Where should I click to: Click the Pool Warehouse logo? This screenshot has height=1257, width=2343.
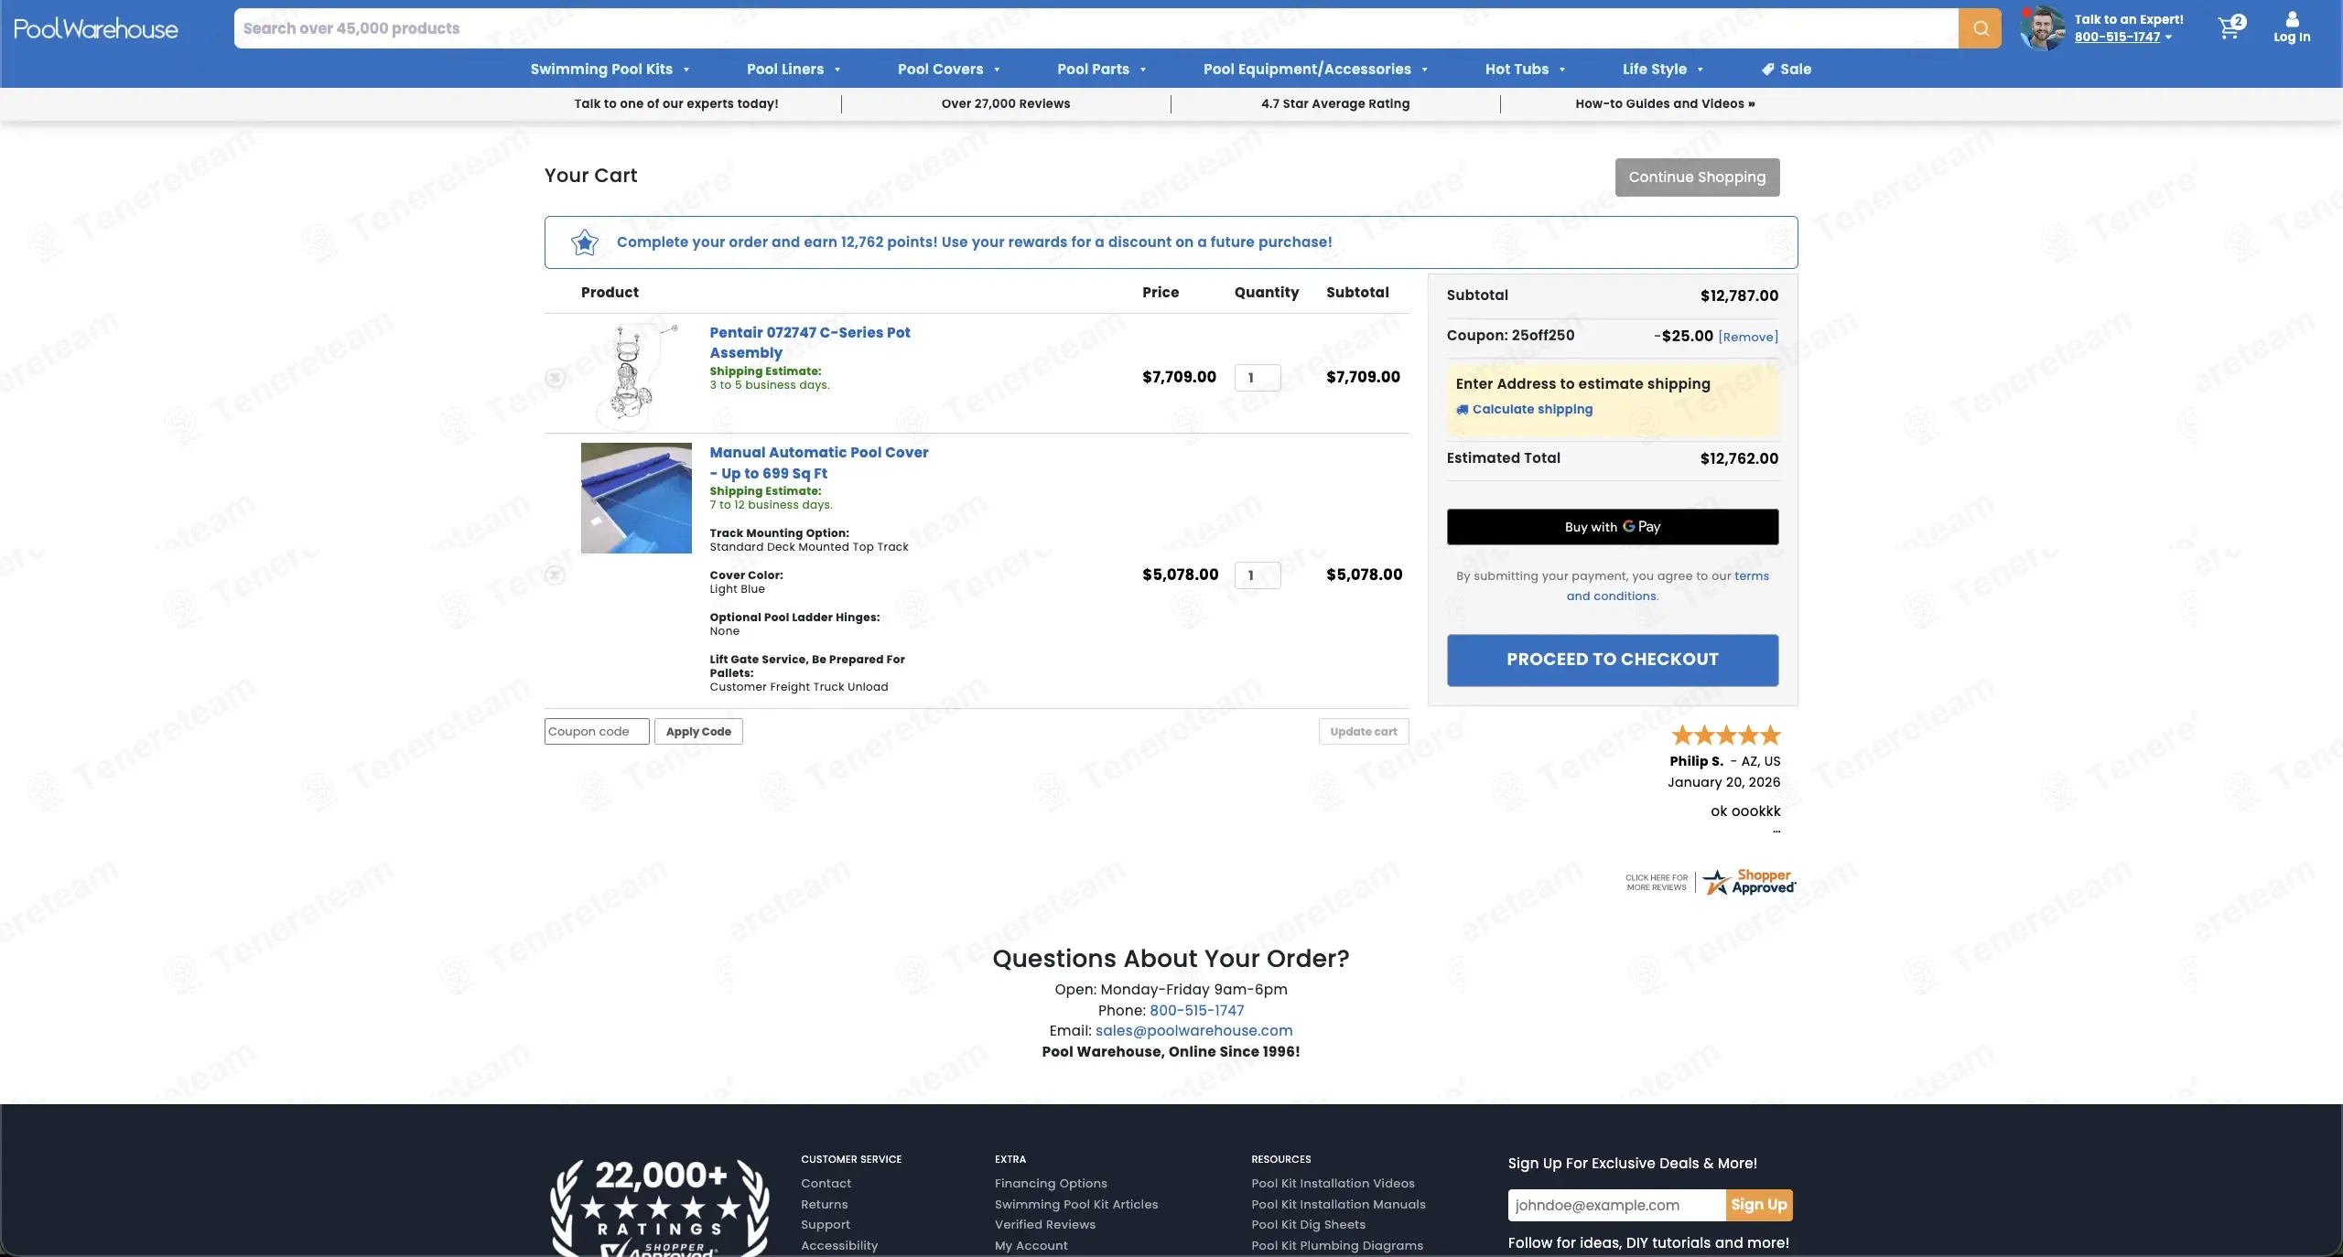[96, 28]
